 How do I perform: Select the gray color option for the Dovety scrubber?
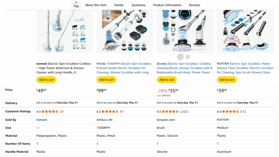pos(180,57)
